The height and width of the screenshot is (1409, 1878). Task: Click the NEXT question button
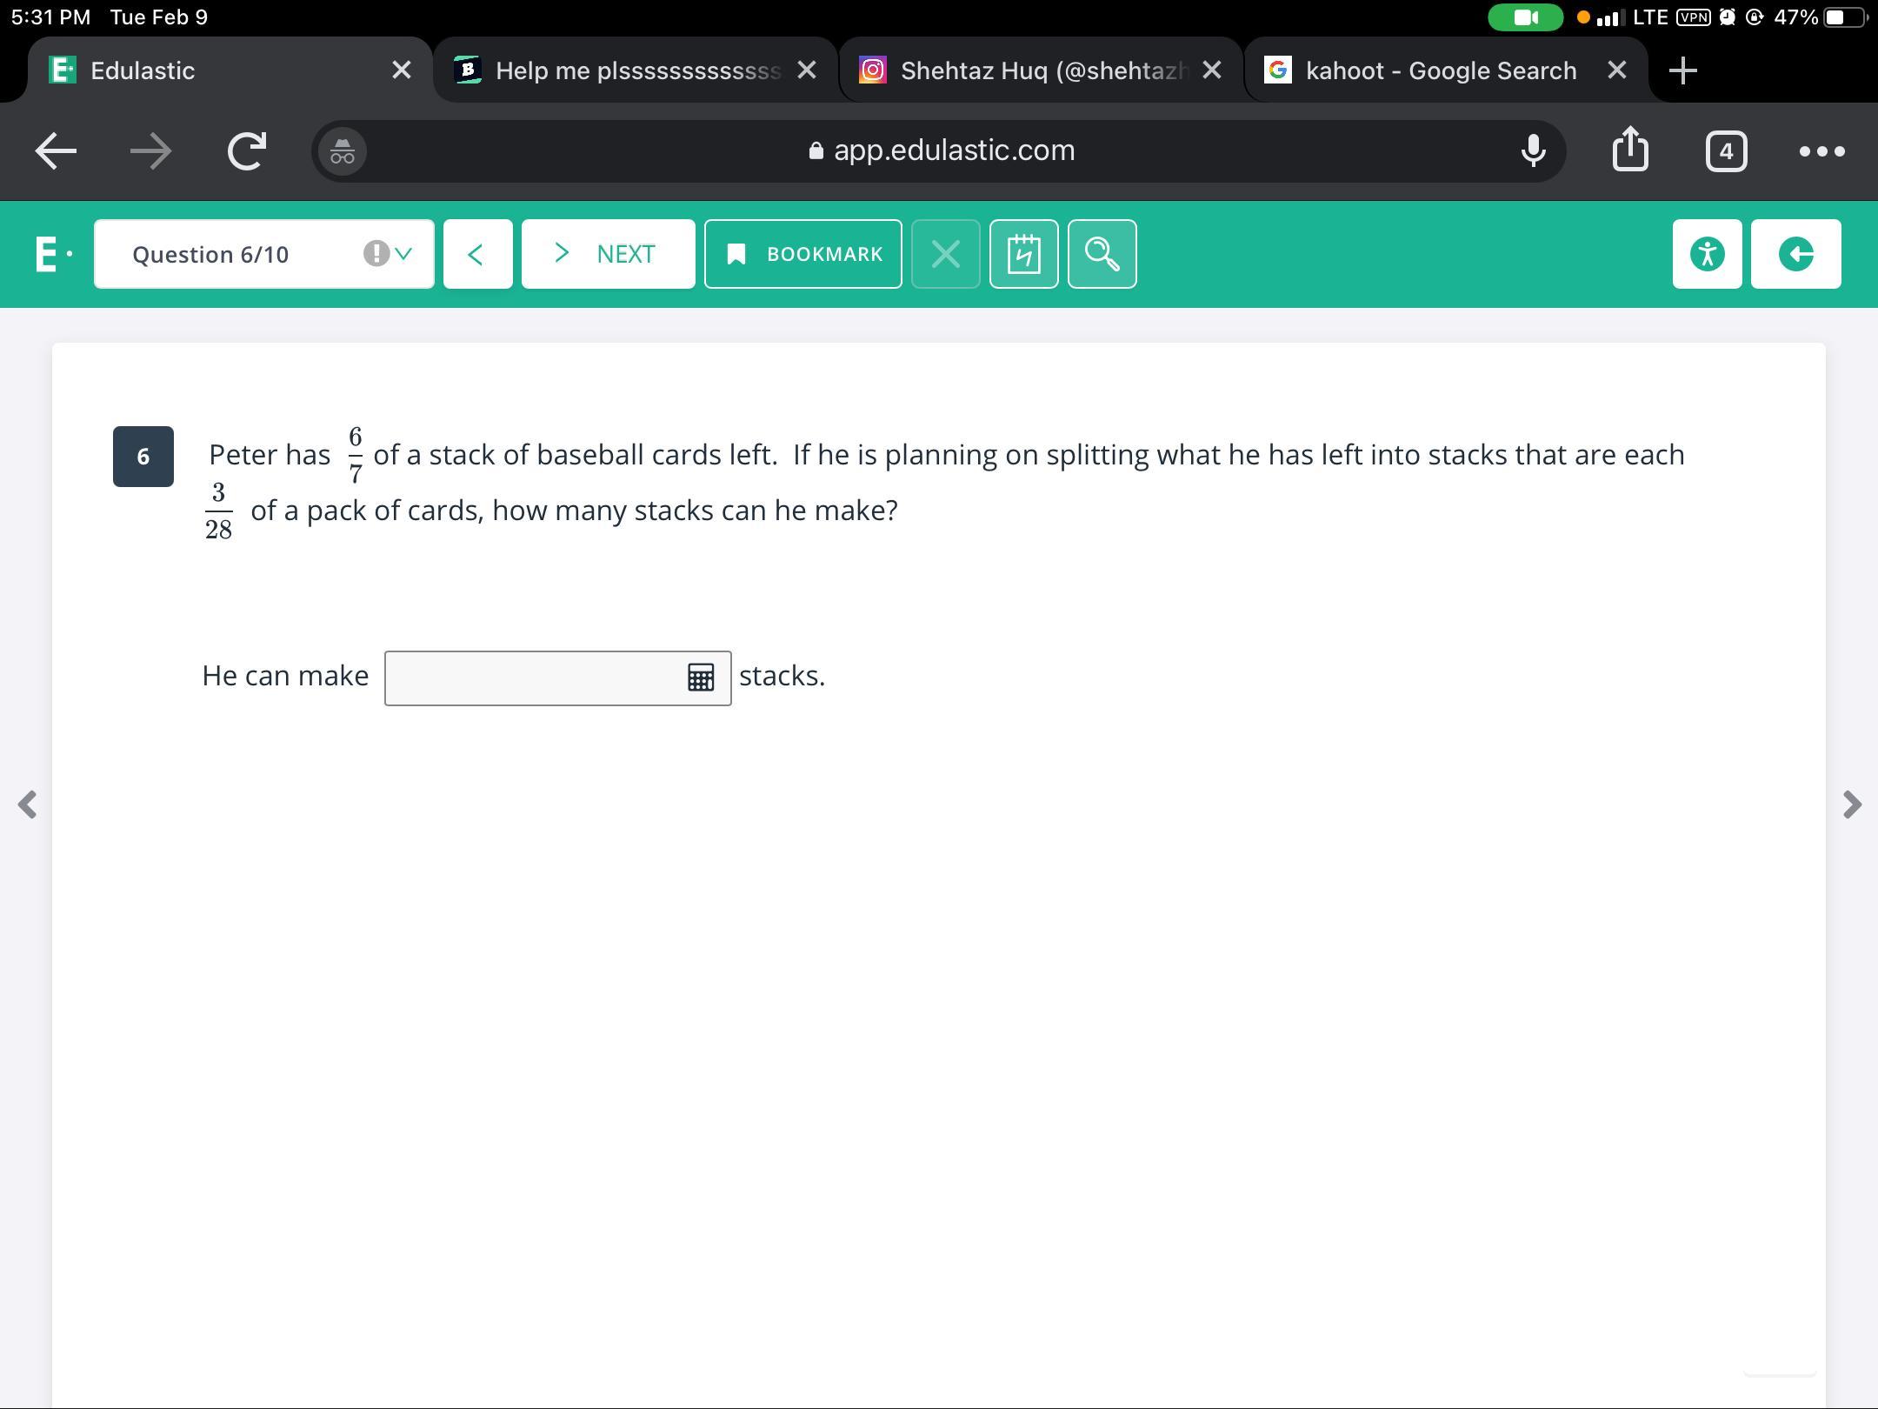pos(608,254)
